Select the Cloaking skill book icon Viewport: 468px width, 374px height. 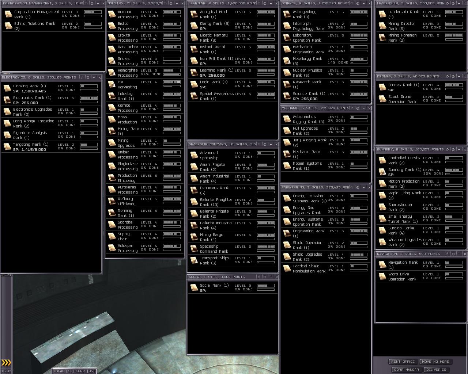[x=7, y=88]
